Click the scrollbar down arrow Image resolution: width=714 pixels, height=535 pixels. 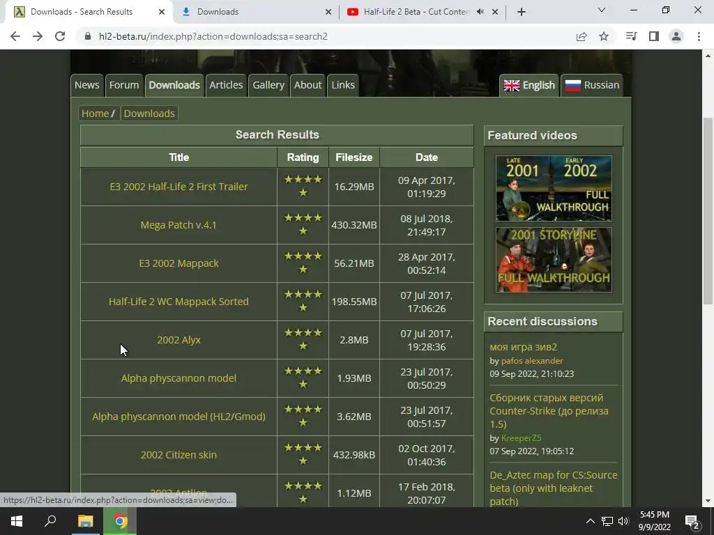(708, 502)
